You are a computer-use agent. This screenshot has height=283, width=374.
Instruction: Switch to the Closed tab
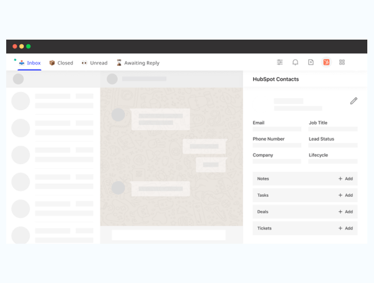(x=61, y=63)
